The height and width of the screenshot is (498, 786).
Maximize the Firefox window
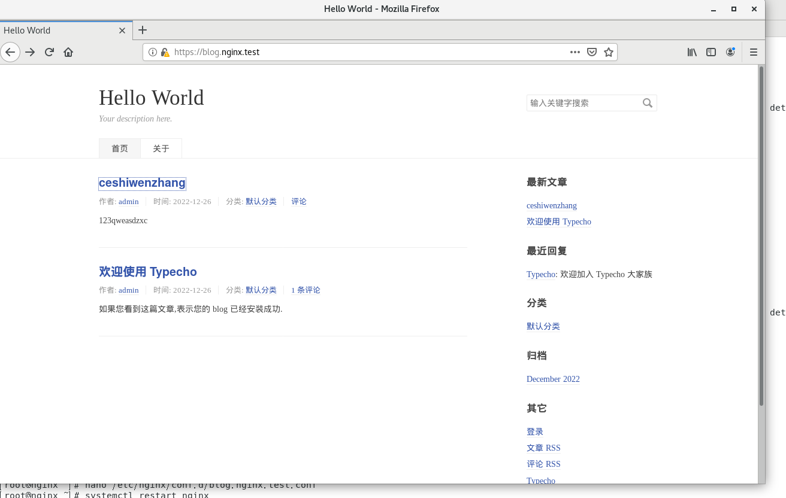734,9
